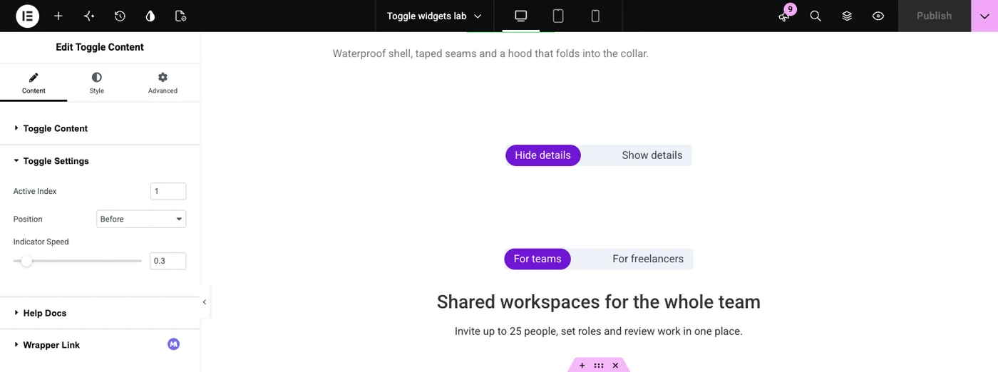Click the Elementor logo icon
This screenshot has height=372, width=998.
pyautogui.click(x=27, y=16)
